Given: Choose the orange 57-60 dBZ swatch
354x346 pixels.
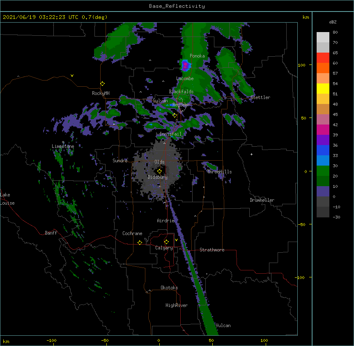Looking at the screenshot, I should (x=323, y=68).
